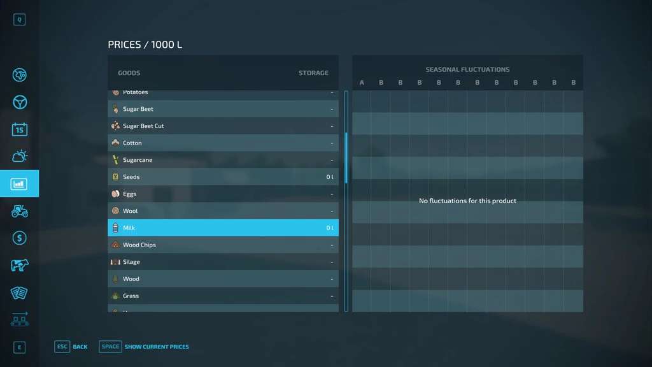Open the contracts papers icon in the sidebar

click(19, 292)
